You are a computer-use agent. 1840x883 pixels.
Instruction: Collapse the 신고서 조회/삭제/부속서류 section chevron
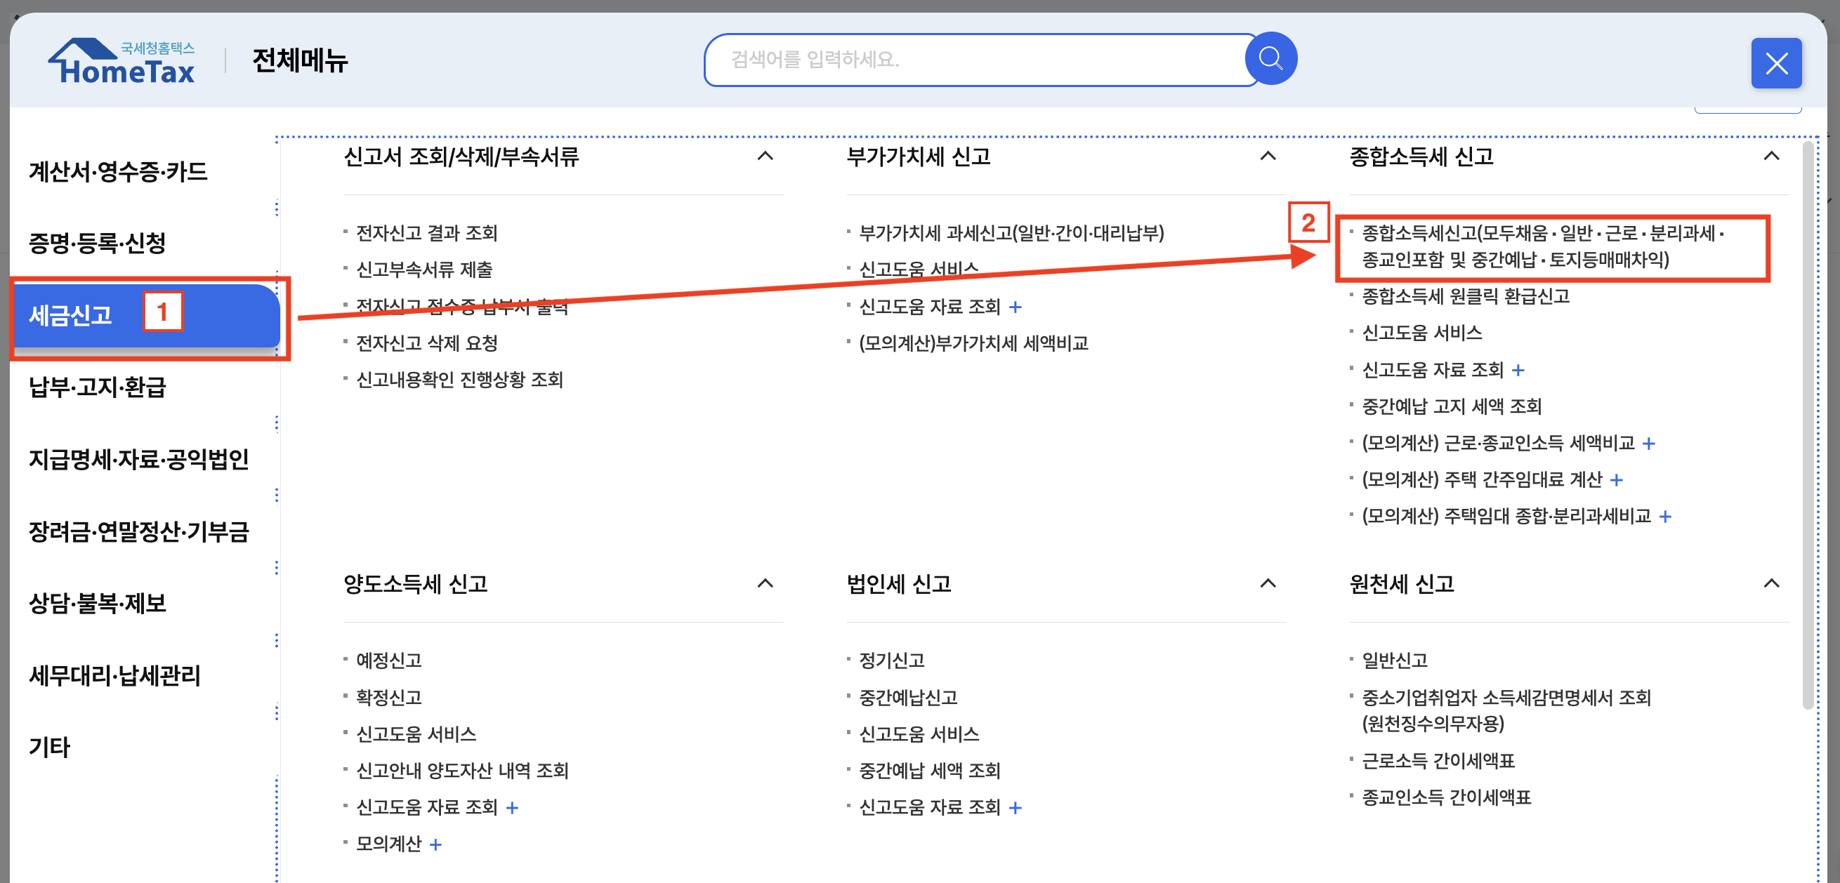coord(765,156)
